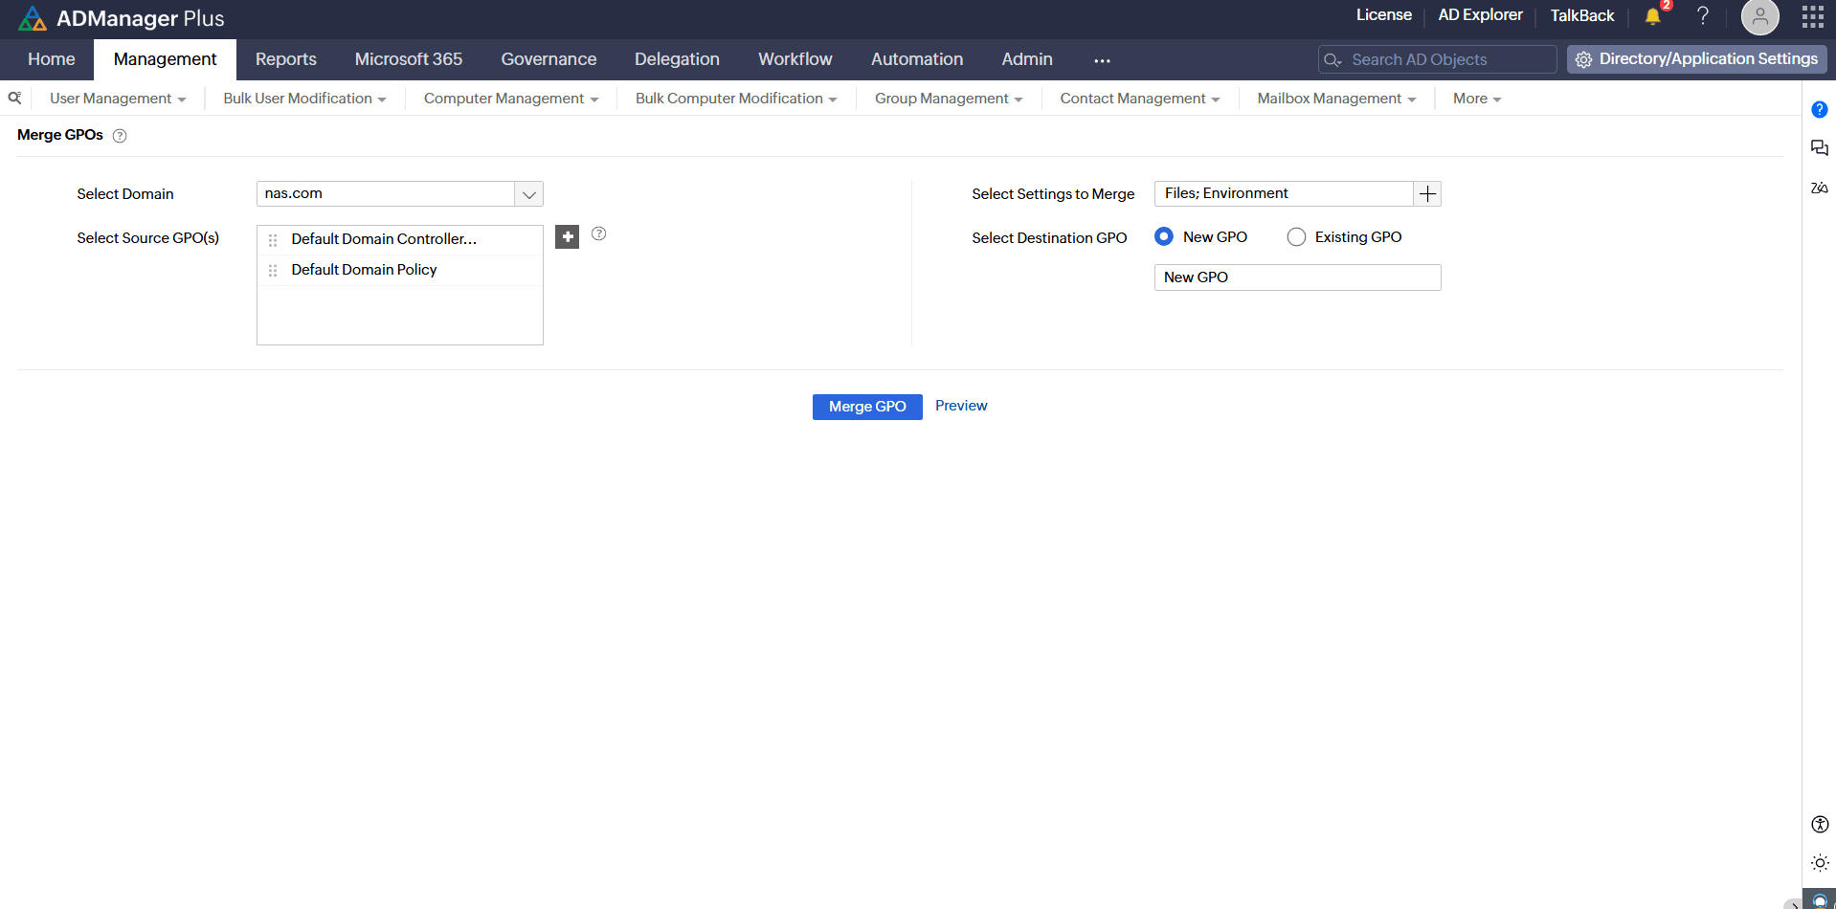Click the language translation icon in sidebar

[1820, 188]
